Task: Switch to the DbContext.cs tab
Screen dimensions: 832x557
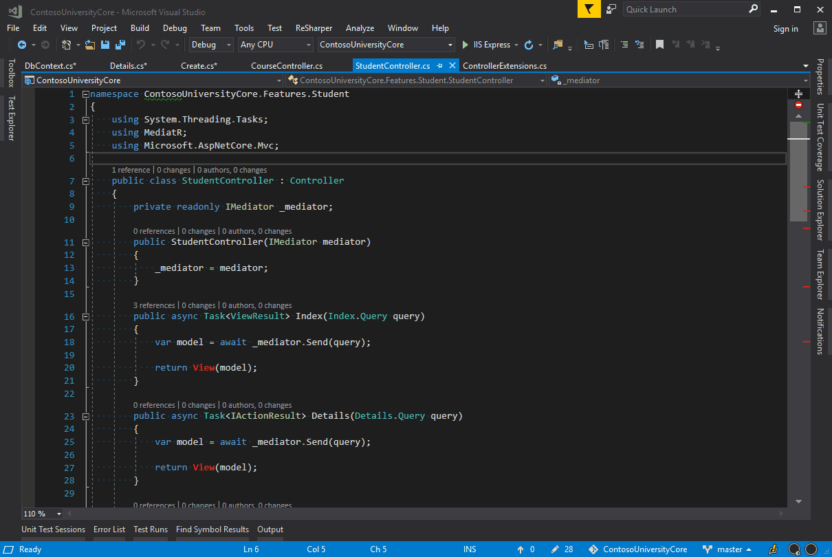Action: 50,66
